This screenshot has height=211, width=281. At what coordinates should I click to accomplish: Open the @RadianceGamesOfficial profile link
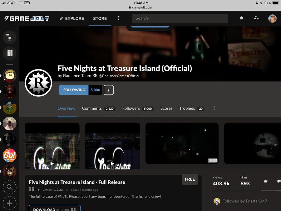click(x=119, y=76)
